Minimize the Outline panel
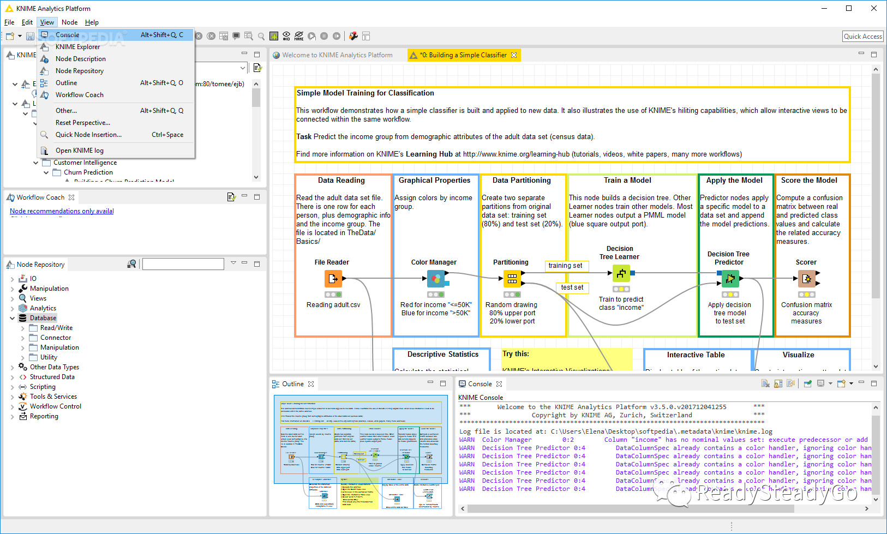The height and width of the screenshot is (534, 887). point(430,383)
